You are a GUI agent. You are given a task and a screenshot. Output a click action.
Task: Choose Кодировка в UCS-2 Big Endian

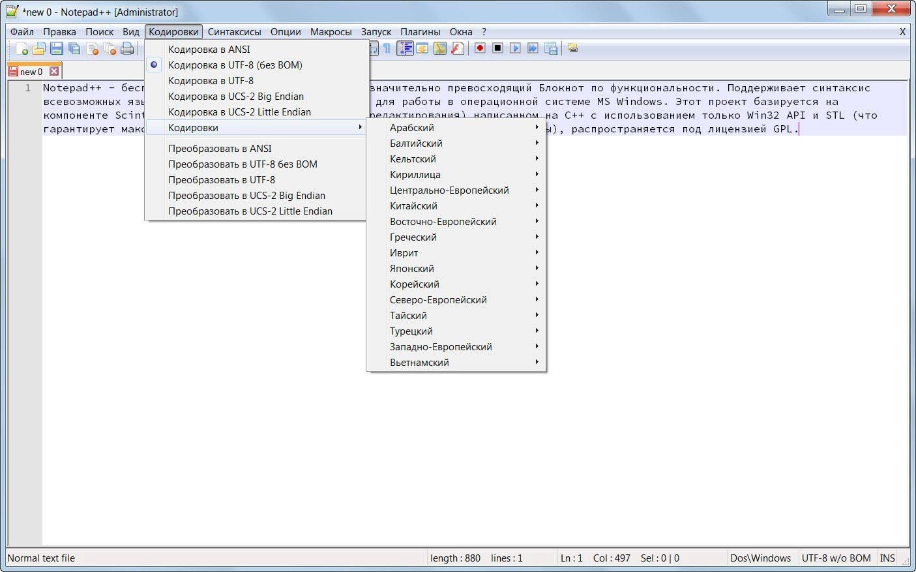point(257,96)
